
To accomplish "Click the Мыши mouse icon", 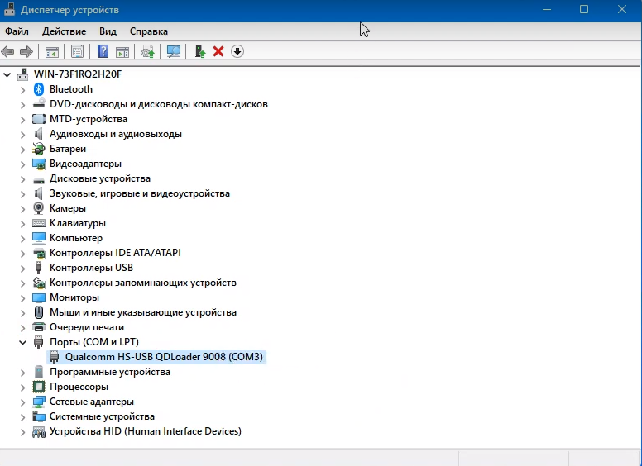I will 39,312.
